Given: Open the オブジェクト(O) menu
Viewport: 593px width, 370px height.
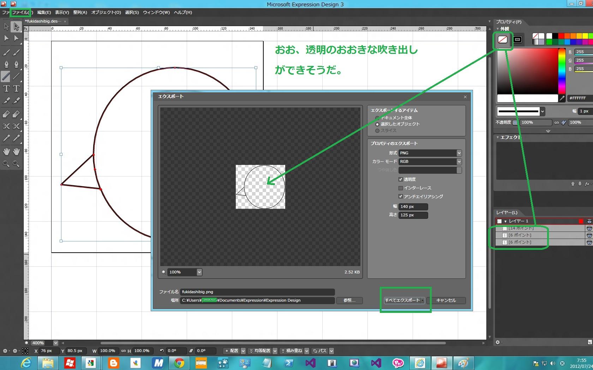Looking at the screenshot, I should click(x=106, y=12).
